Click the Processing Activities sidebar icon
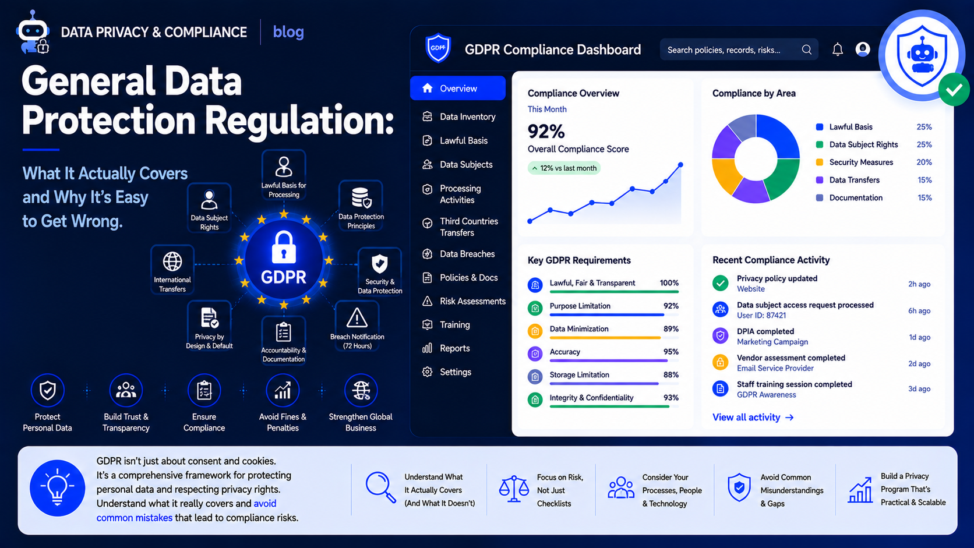The image size is (974, 548). (427, 189)
